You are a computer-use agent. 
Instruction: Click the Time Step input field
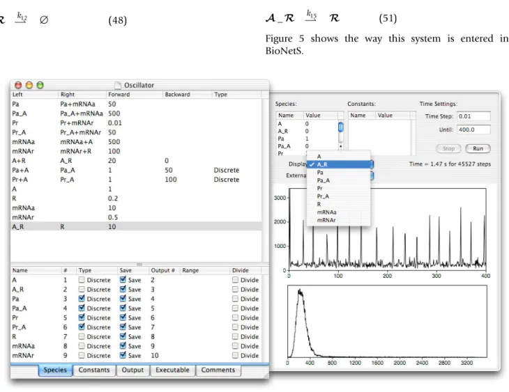[473, 116]
